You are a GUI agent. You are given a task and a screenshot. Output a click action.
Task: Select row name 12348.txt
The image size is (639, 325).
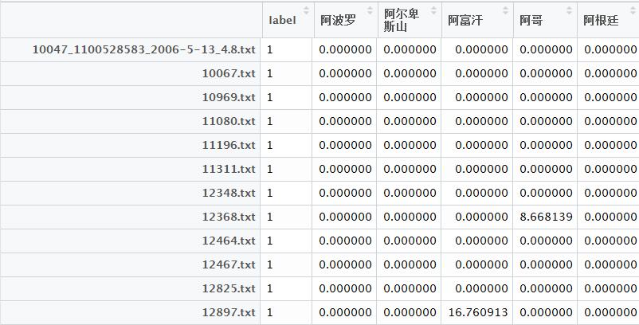pyautogui.click(x=229, y=193)
